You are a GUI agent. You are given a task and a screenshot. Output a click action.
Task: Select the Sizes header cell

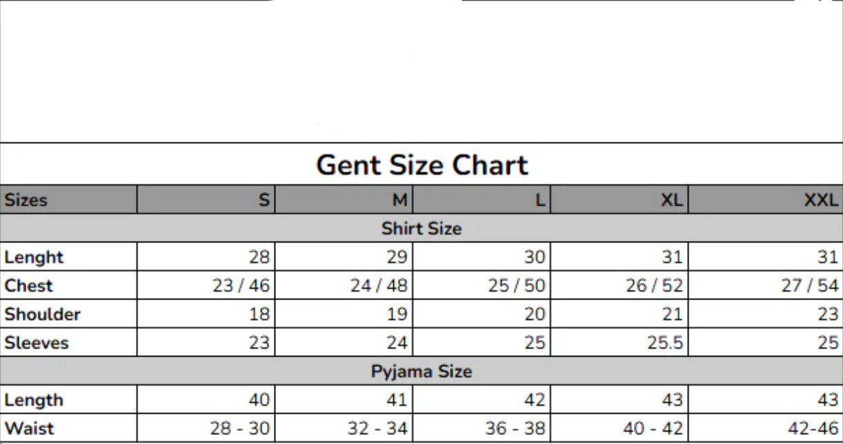pyautogui.click(x=68, y=200)
